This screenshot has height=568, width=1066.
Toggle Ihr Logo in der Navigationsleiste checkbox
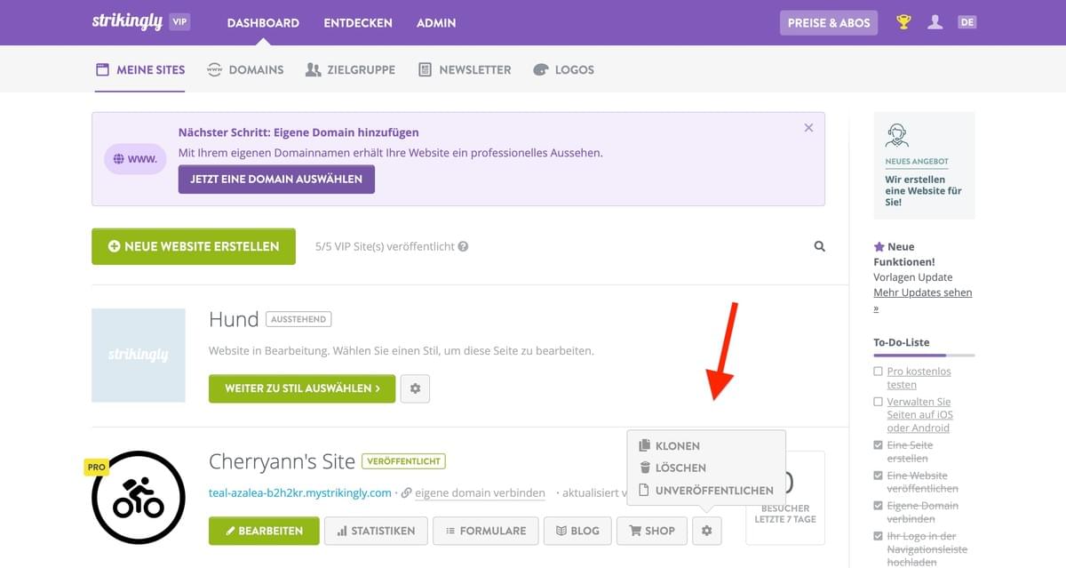point(879,536)
